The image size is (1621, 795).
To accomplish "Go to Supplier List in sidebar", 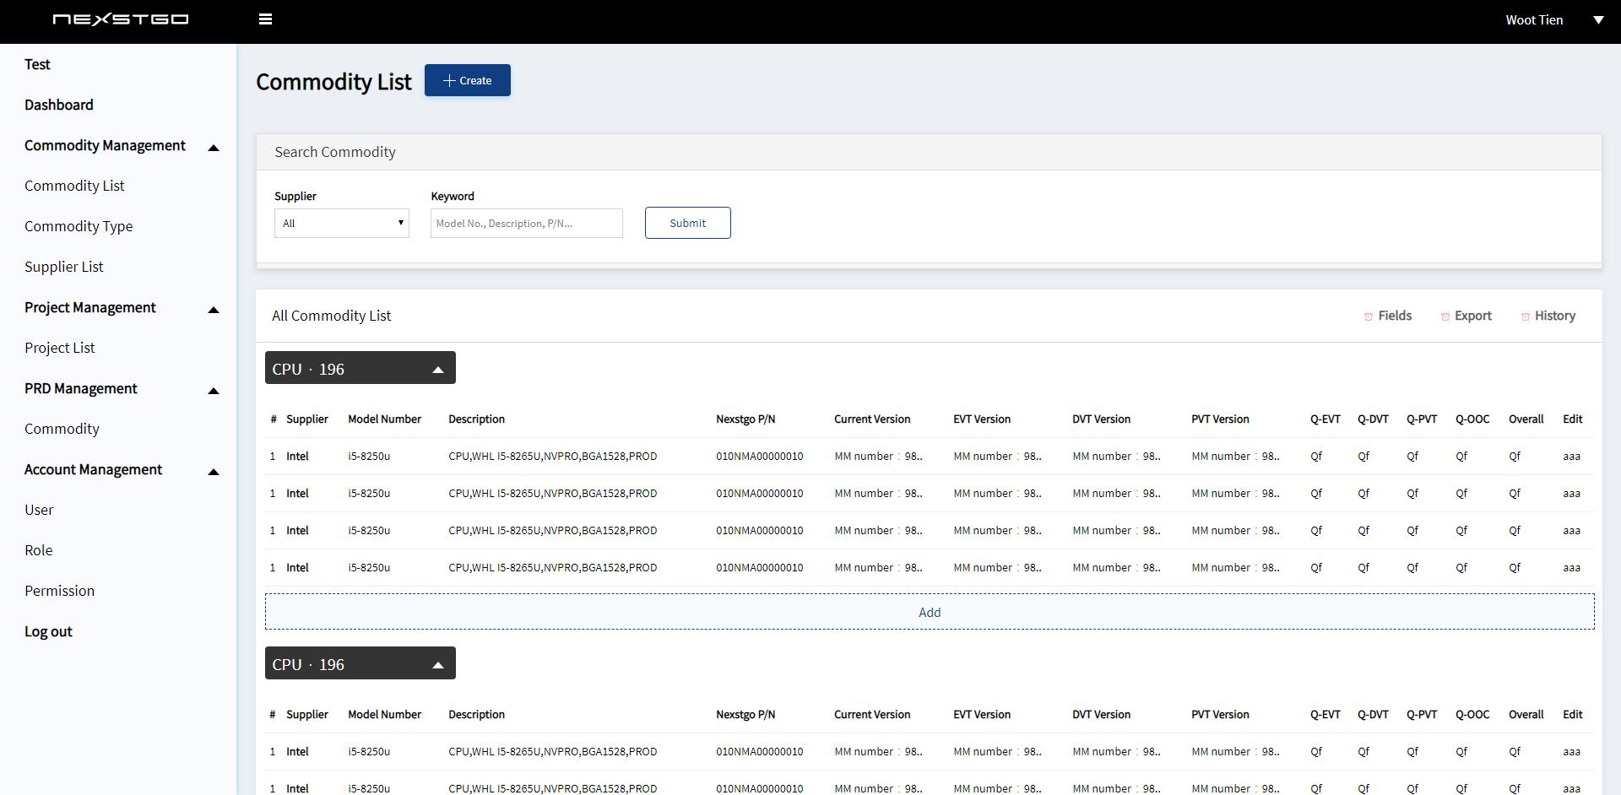I will click(64, 267).
